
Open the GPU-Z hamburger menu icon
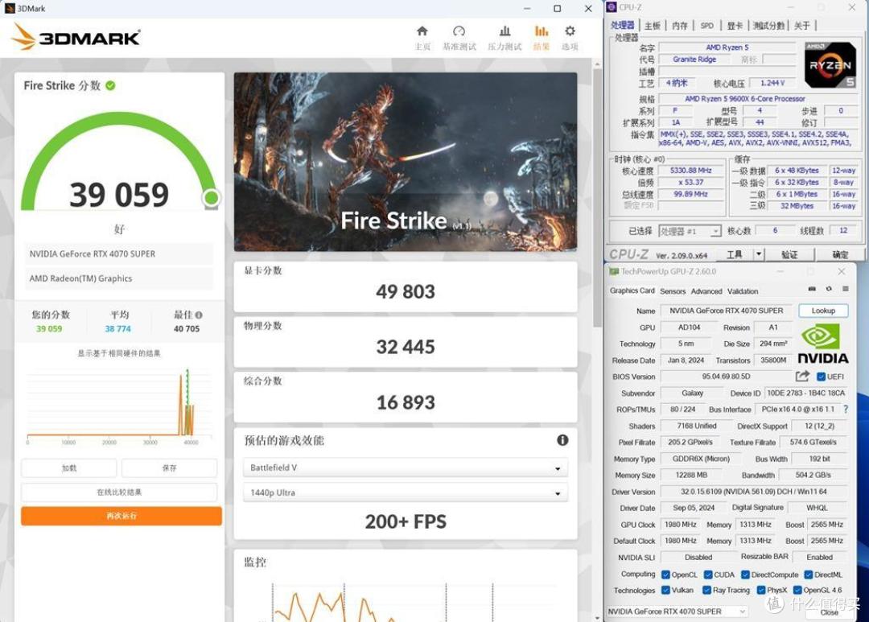click(x=845, y=289)
